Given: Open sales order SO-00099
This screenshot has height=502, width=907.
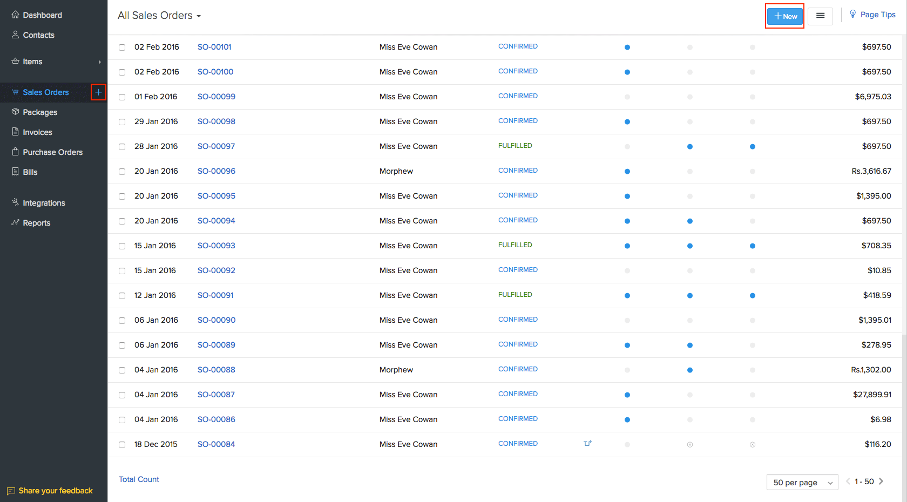Looking at the screenshot, I should point(216,97).
